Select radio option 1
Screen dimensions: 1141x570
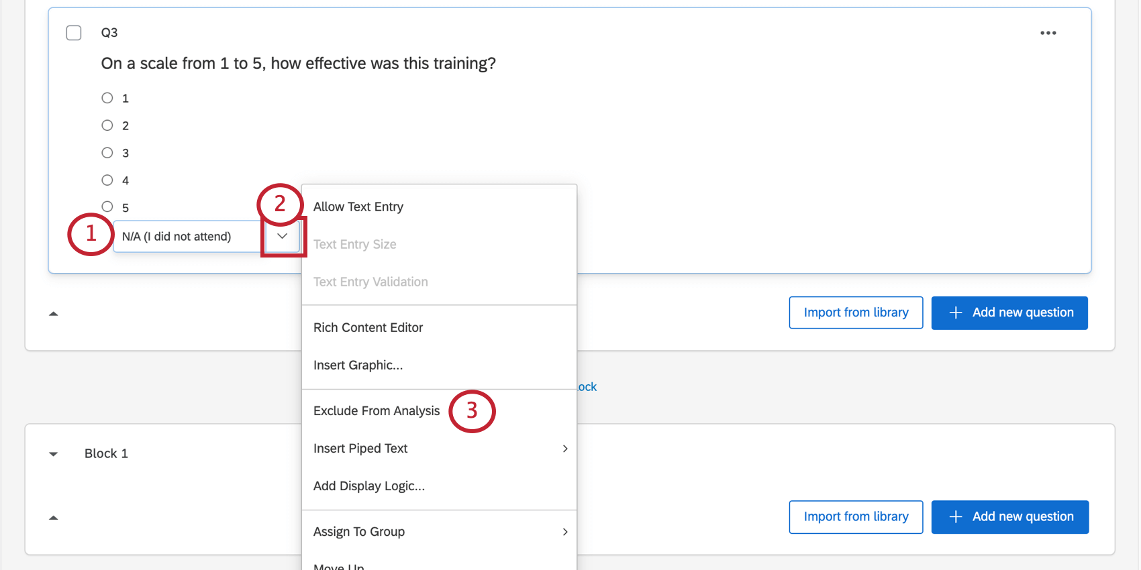click(x=107, y=99)
